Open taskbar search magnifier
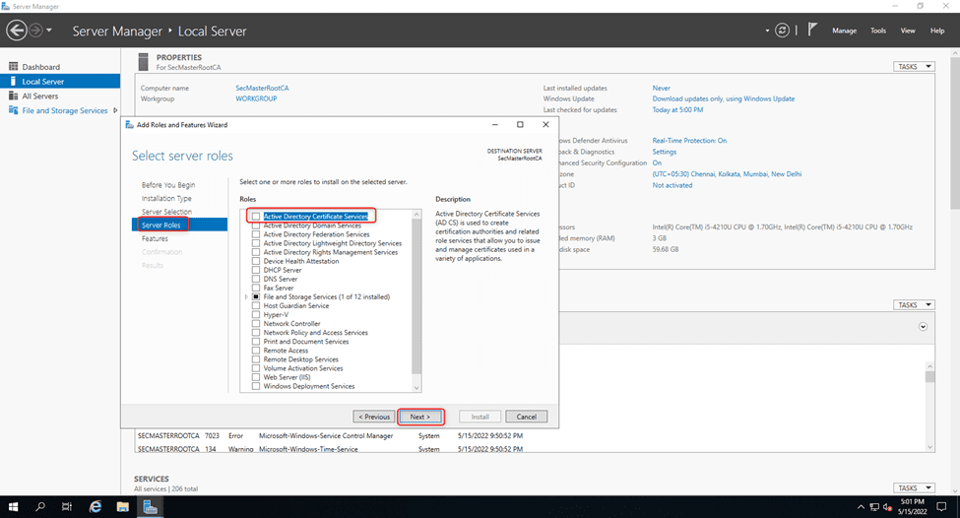This screenshot has height=518, width=960. coord(39,507)
